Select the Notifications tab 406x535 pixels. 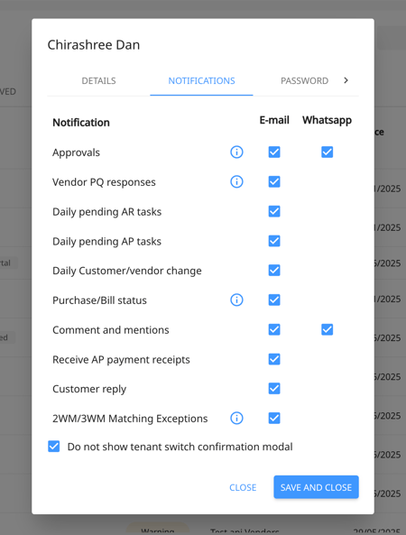point(201,81)
